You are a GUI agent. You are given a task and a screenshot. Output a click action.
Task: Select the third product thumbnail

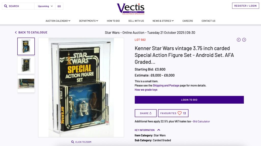coord(26,84)
